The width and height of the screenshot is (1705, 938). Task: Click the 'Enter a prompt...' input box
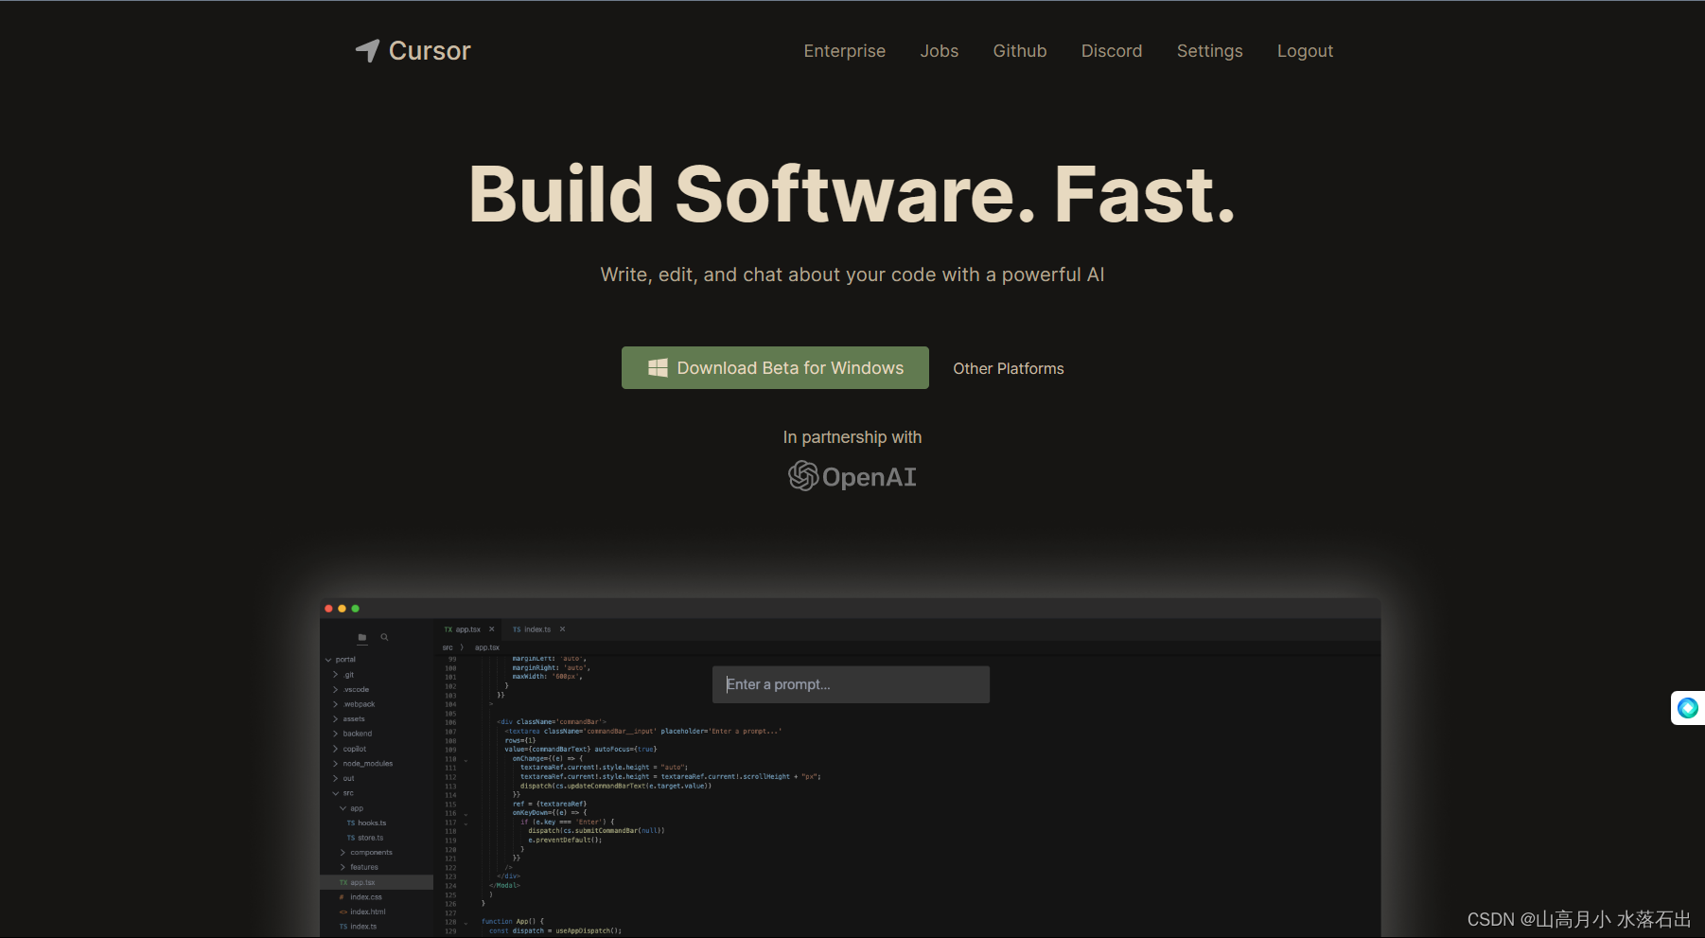coord(851,684)
